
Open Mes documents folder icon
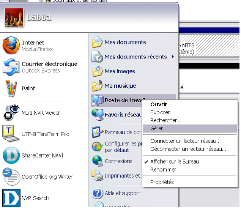(97, 42)
